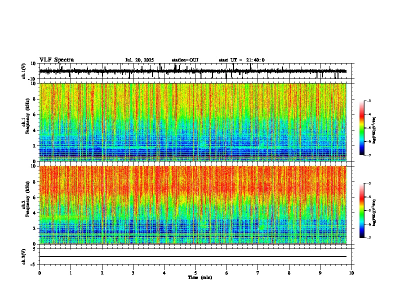Click time axis tick label "4"
The height and width of the screenshot is (306, 396).
[x=164, y=273]
